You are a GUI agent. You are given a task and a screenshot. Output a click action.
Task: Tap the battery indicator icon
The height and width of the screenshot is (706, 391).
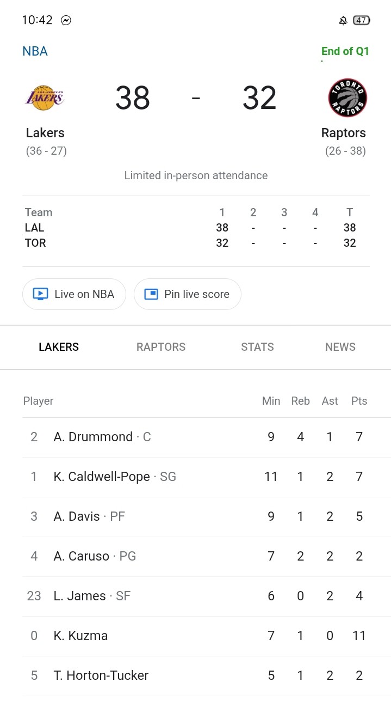pyautogui.click(x=362, y=21)
